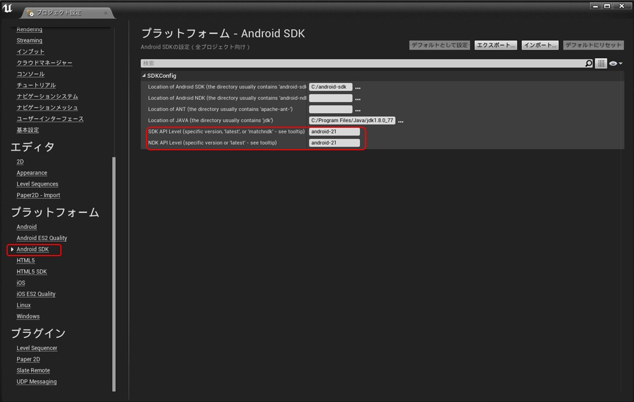Click デフォルトとして設定 button
Screen dimensions: 634x402
440,46
